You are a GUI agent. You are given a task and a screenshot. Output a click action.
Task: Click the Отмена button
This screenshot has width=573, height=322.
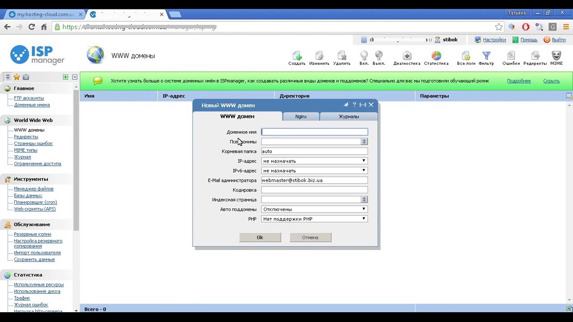click(x=310, y=237)
